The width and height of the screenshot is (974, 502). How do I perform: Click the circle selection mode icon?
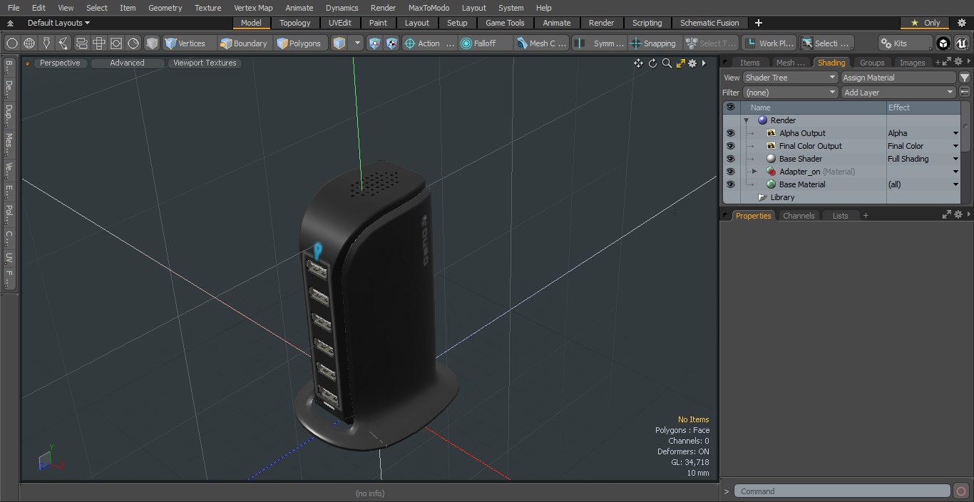tap(12, 43)
